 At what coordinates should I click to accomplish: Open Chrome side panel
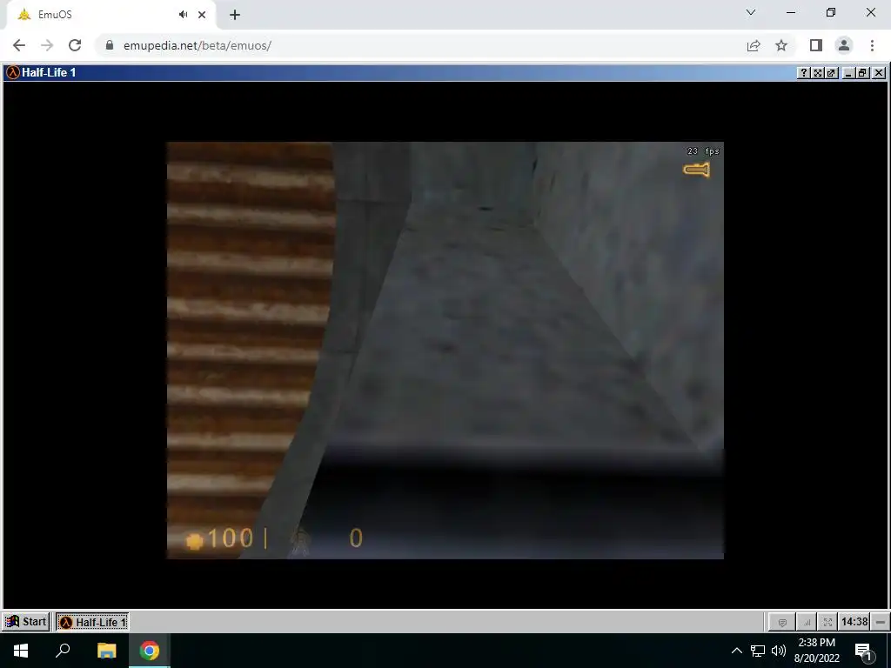click(x=816, y=45)
